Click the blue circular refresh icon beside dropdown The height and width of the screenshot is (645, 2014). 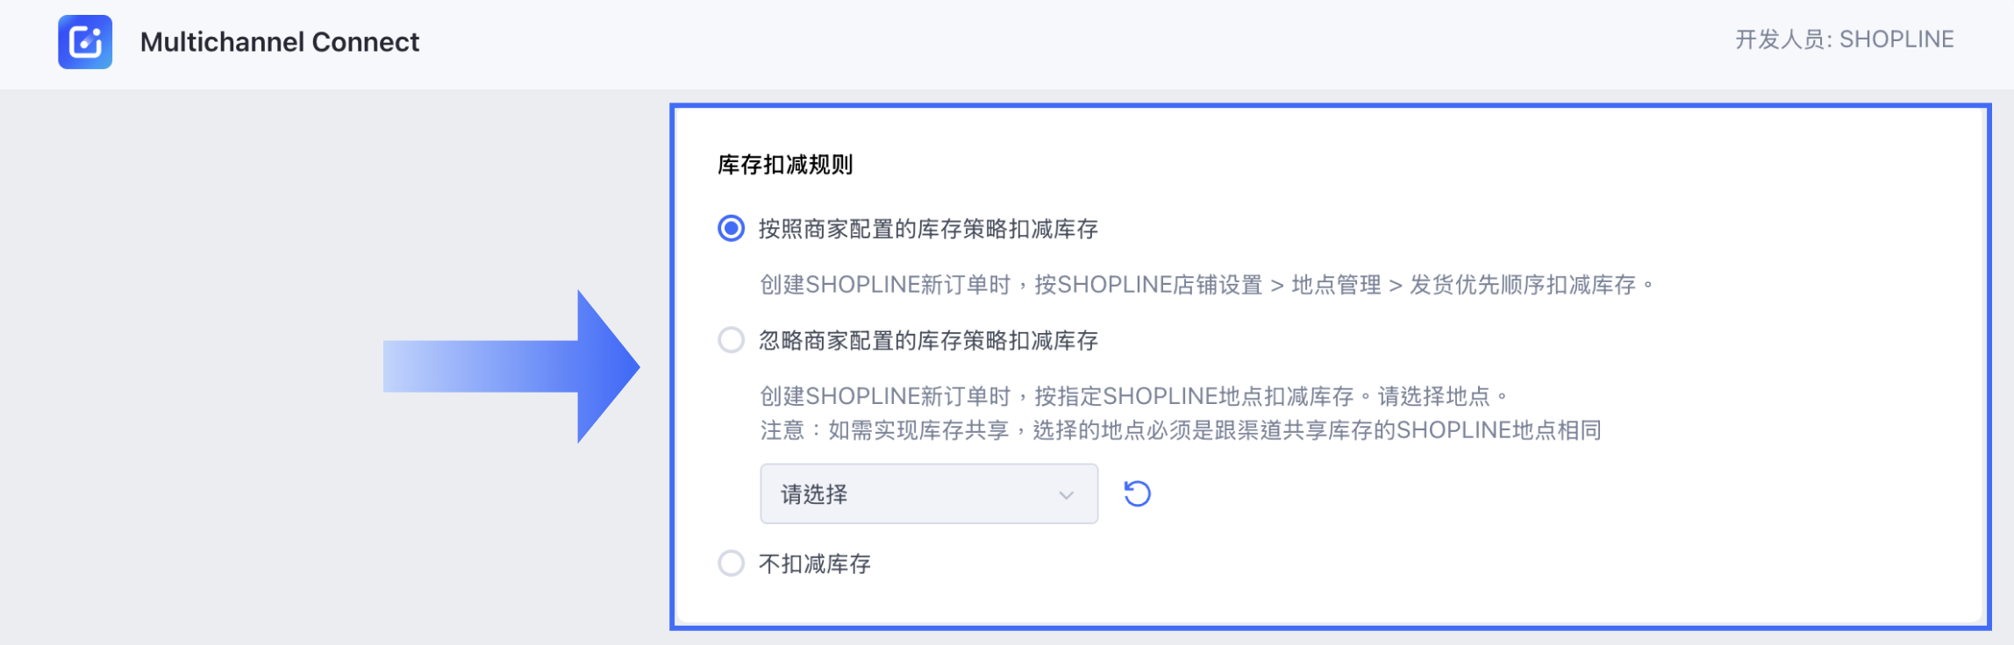(1138, 494)
